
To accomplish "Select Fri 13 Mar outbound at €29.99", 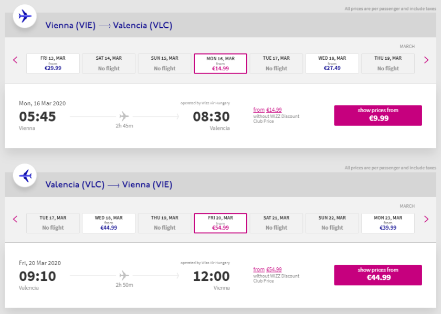I will coord(53,63).
